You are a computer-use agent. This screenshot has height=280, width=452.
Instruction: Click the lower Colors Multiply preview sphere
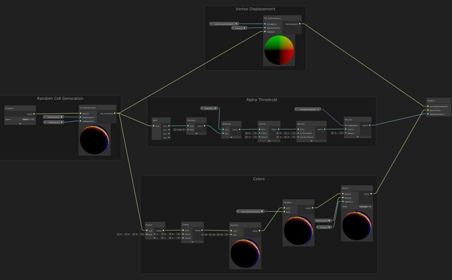tap(245, 253)
